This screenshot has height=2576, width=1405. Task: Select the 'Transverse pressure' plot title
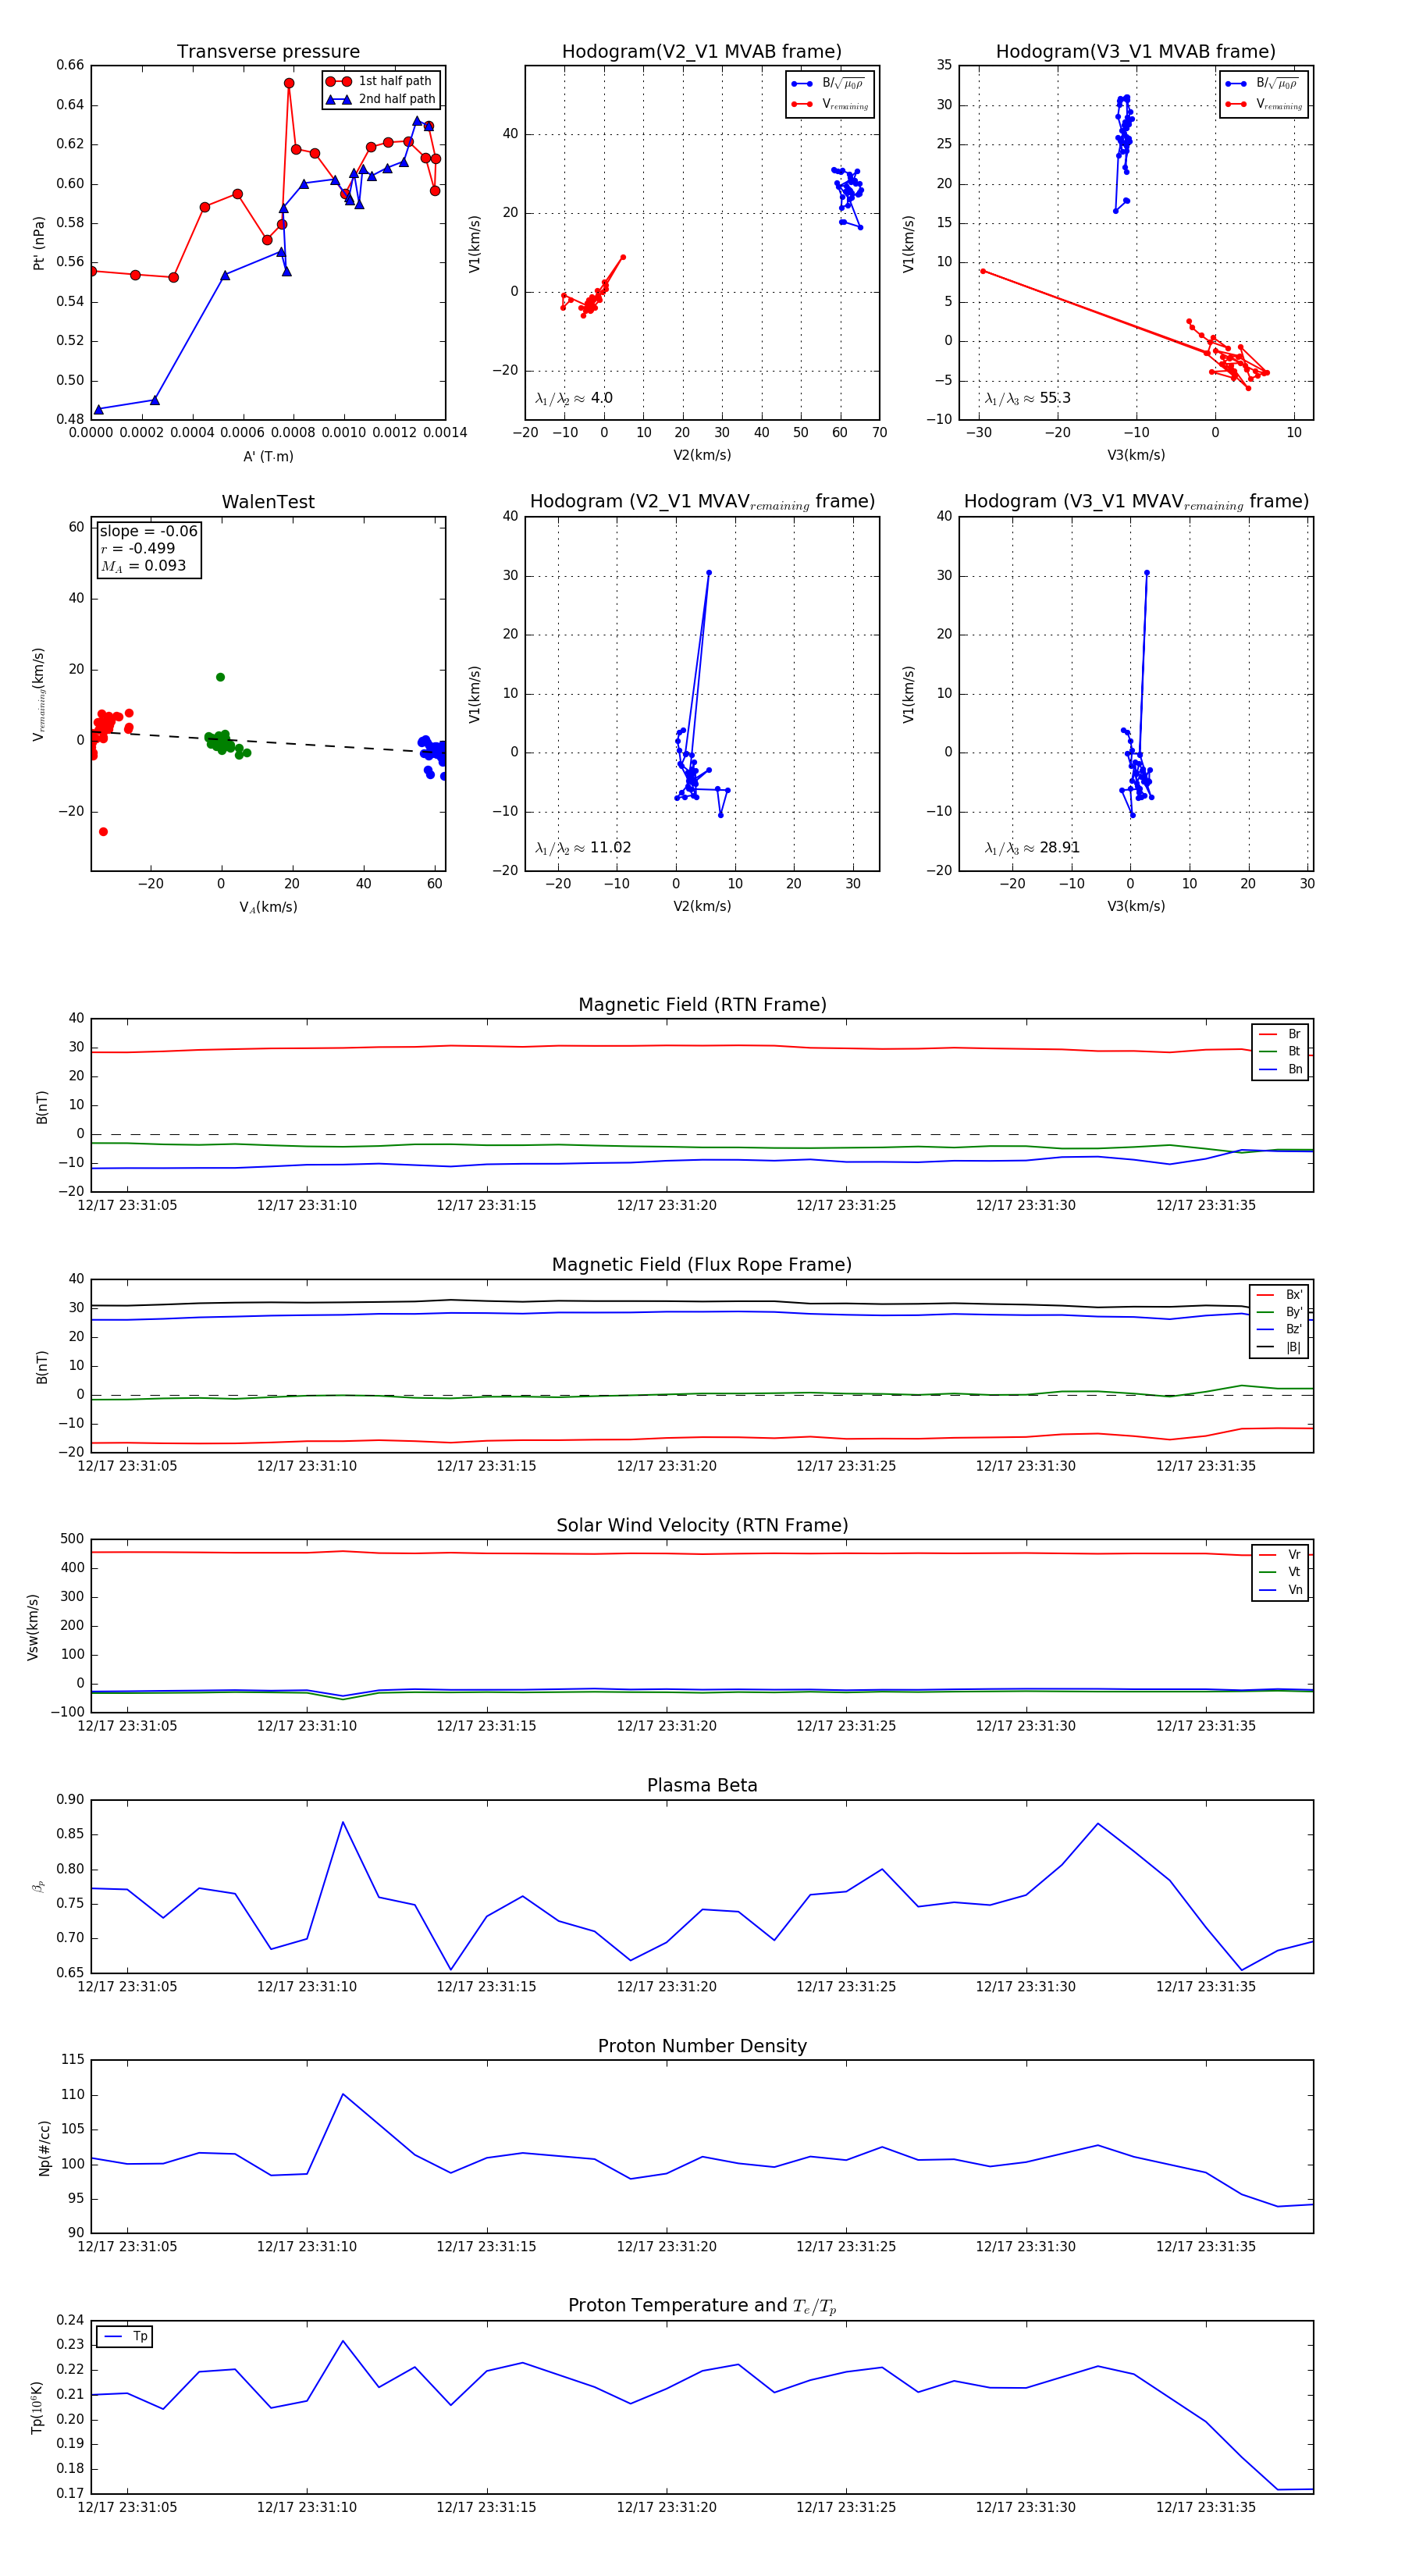click(268, 52)
